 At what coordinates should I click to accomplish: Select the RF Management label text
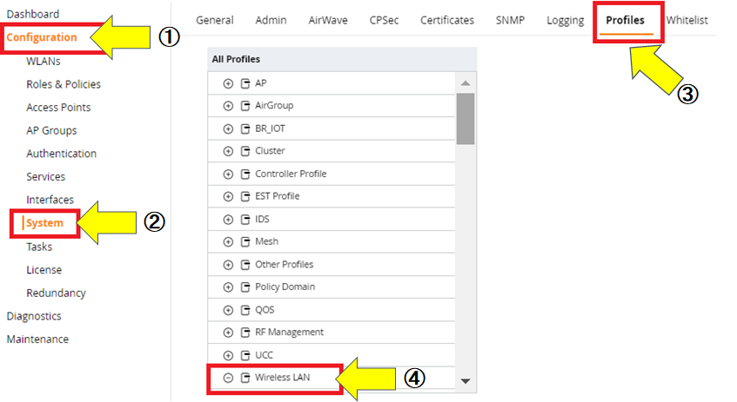coord(289,333)
